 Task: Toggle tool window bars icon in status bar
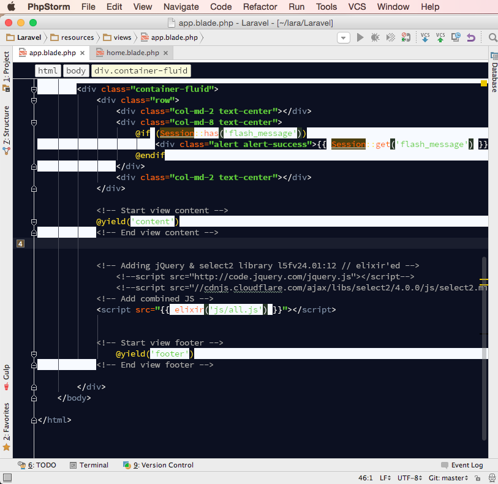[x=7, y=477]
